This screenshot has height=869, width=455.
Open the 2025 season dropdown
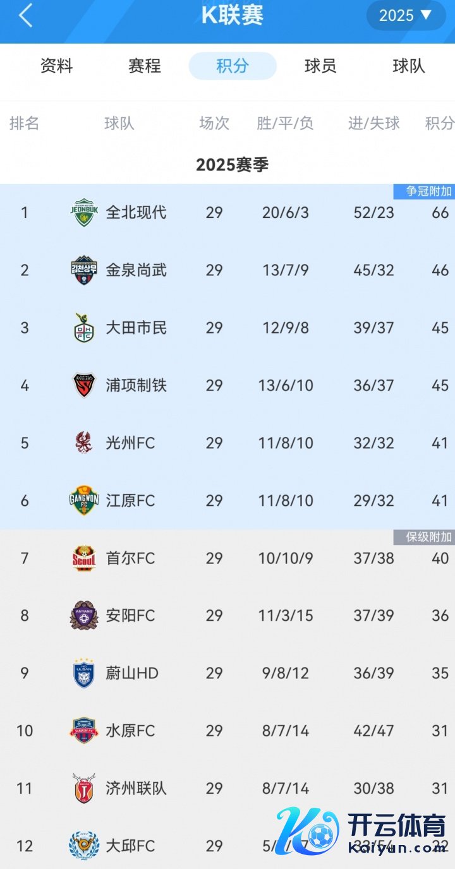point(406,15)
